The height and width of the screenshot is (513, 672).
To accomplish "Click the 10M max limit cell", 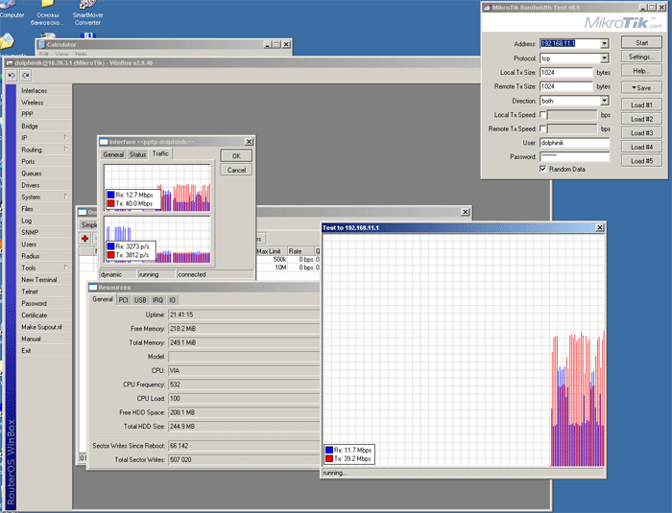I will 280,268.
